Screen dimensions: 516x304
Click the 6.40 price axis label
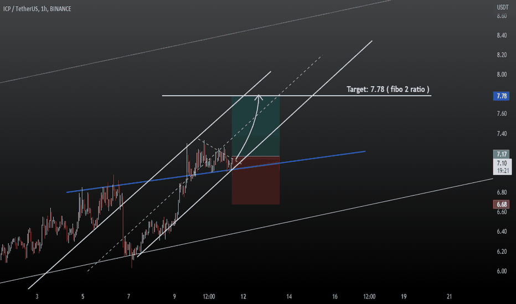coord(502,232)
